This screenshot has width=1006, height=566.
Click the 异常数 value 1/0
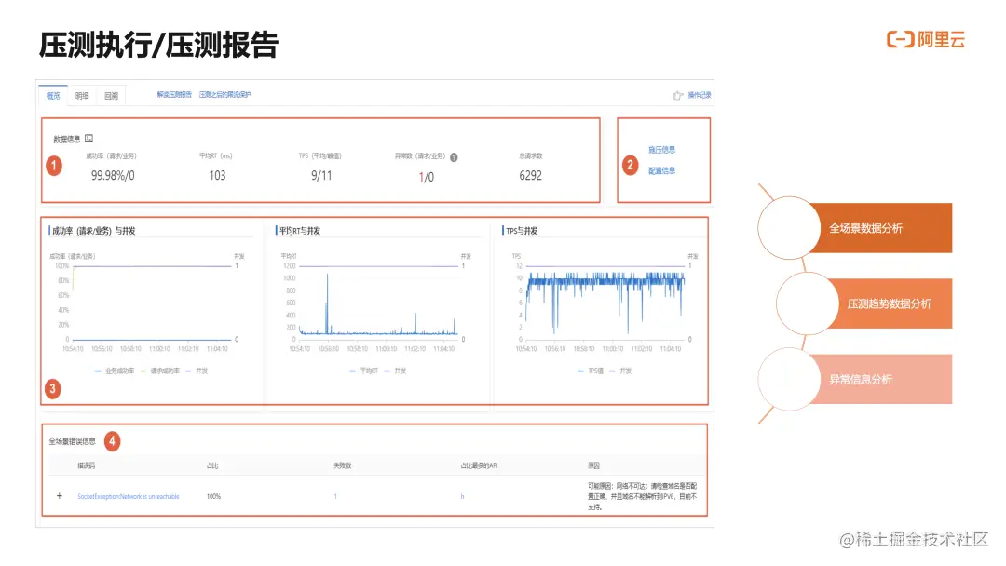coord(427,177)
